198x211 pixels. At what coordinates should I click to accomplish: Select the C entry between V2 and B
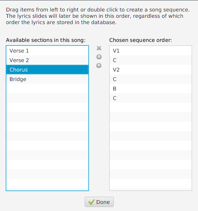click(x=150, y=79)
